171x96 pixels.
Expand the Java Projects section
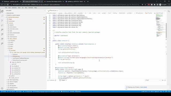[x=10, y=90]
